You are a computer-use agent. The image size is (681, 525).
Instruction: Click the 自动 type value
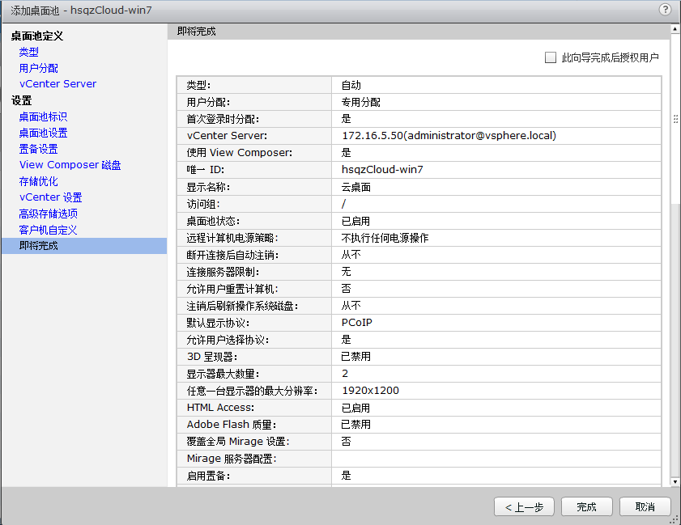351,85
